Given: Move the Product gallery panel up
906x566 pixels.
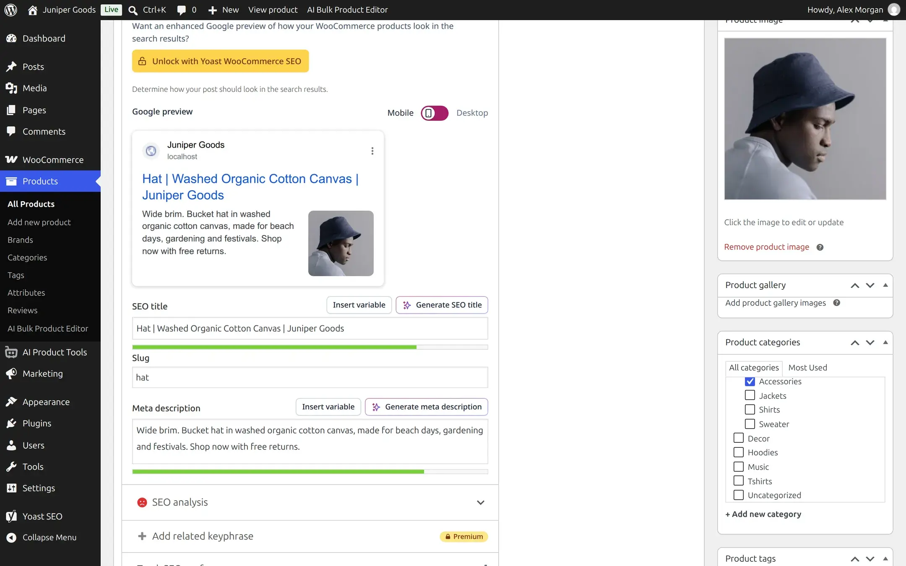Looking at the screenshot, I should coord(855,286).
